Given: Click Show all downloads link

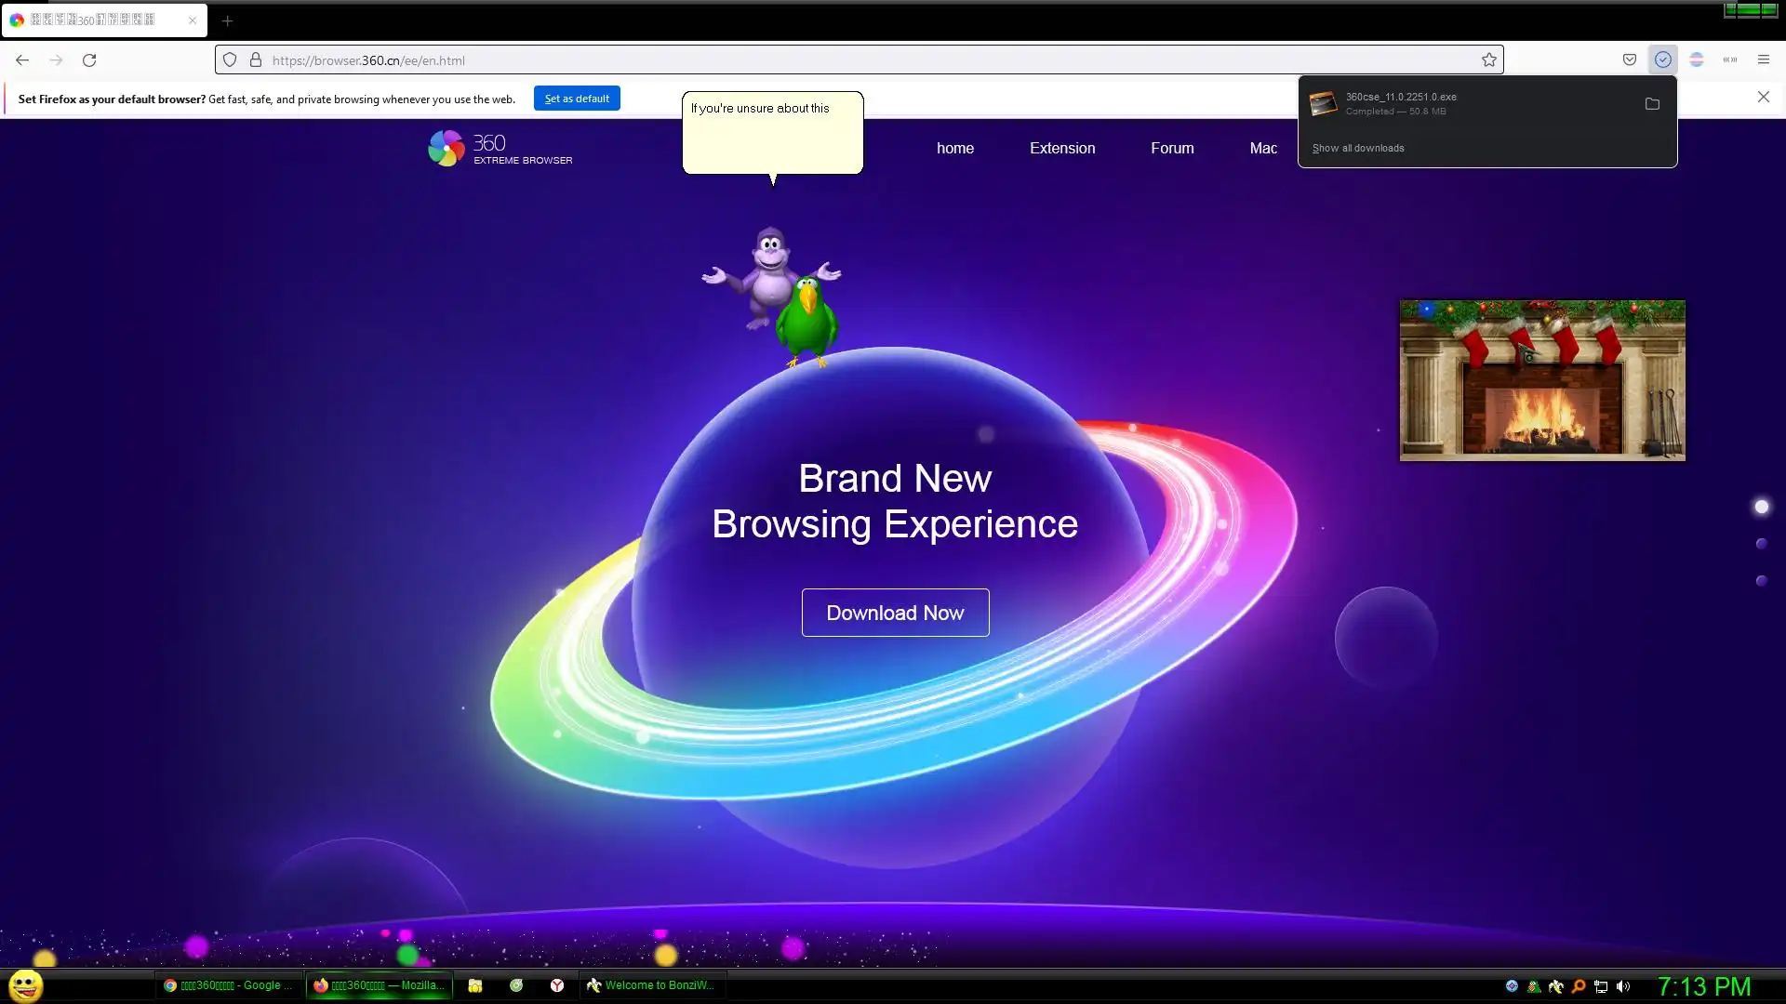Looking at the screenshot, I should click(1358, 149).
